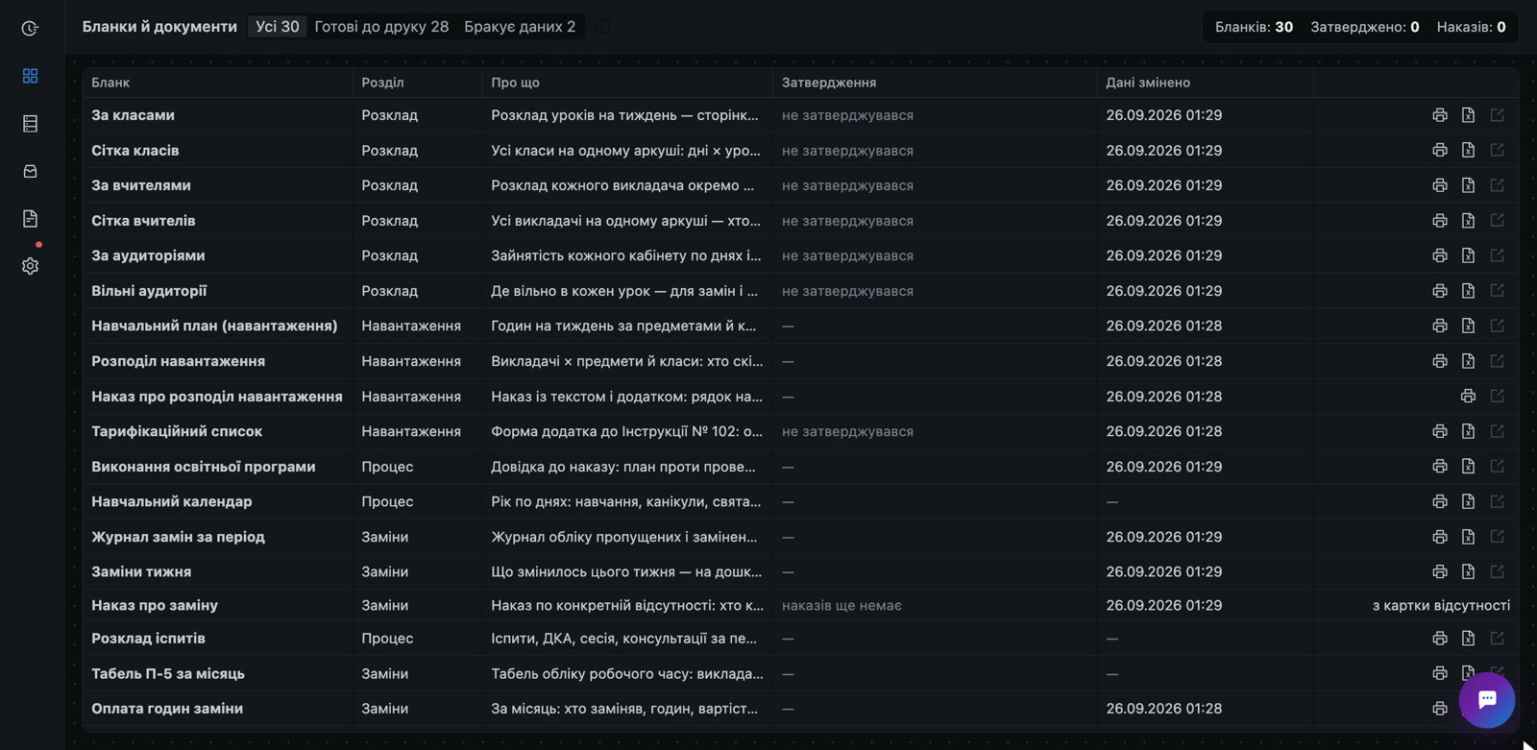Image resolution: width=1537 pixels, height=750 pixels.
Task: Open the documents sidebar icon
Action: coord(30,219)
